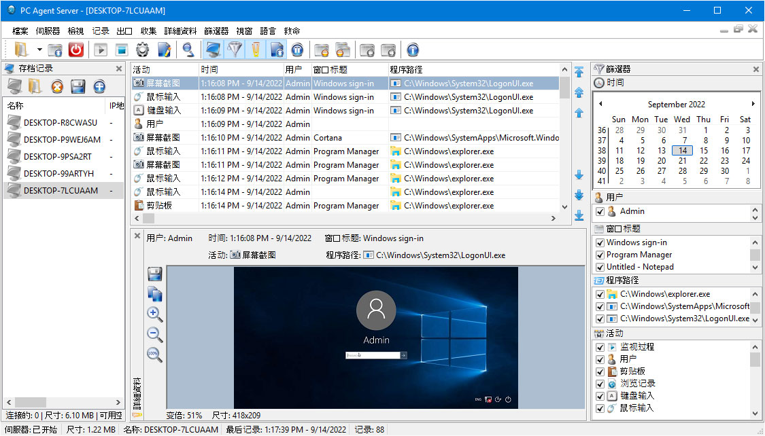This screenshot has height=436, width=765.
Task: Jump to last record with bottom arrow
Action: click(579, 215)
